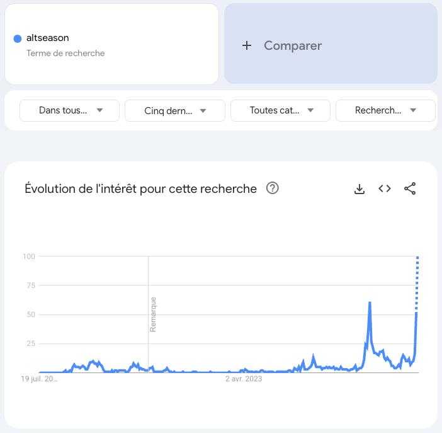Click the dotted partial-data line segment
Image resolution: width=442 pixels, height=433 pixels.
pos(417,284)
